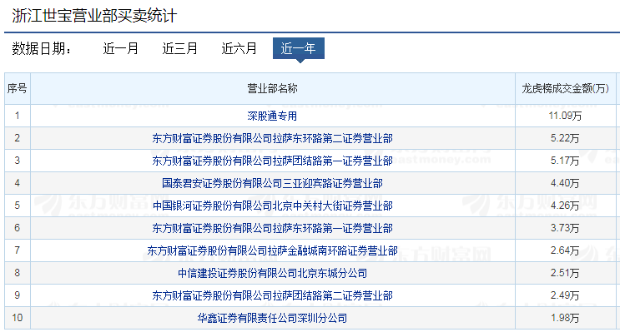Open 东方财富证券 拉萨金融城南环路证券营业部 link
Image resolution: width=620 pixels, height=332 pixels.
(x=272, y=250)
